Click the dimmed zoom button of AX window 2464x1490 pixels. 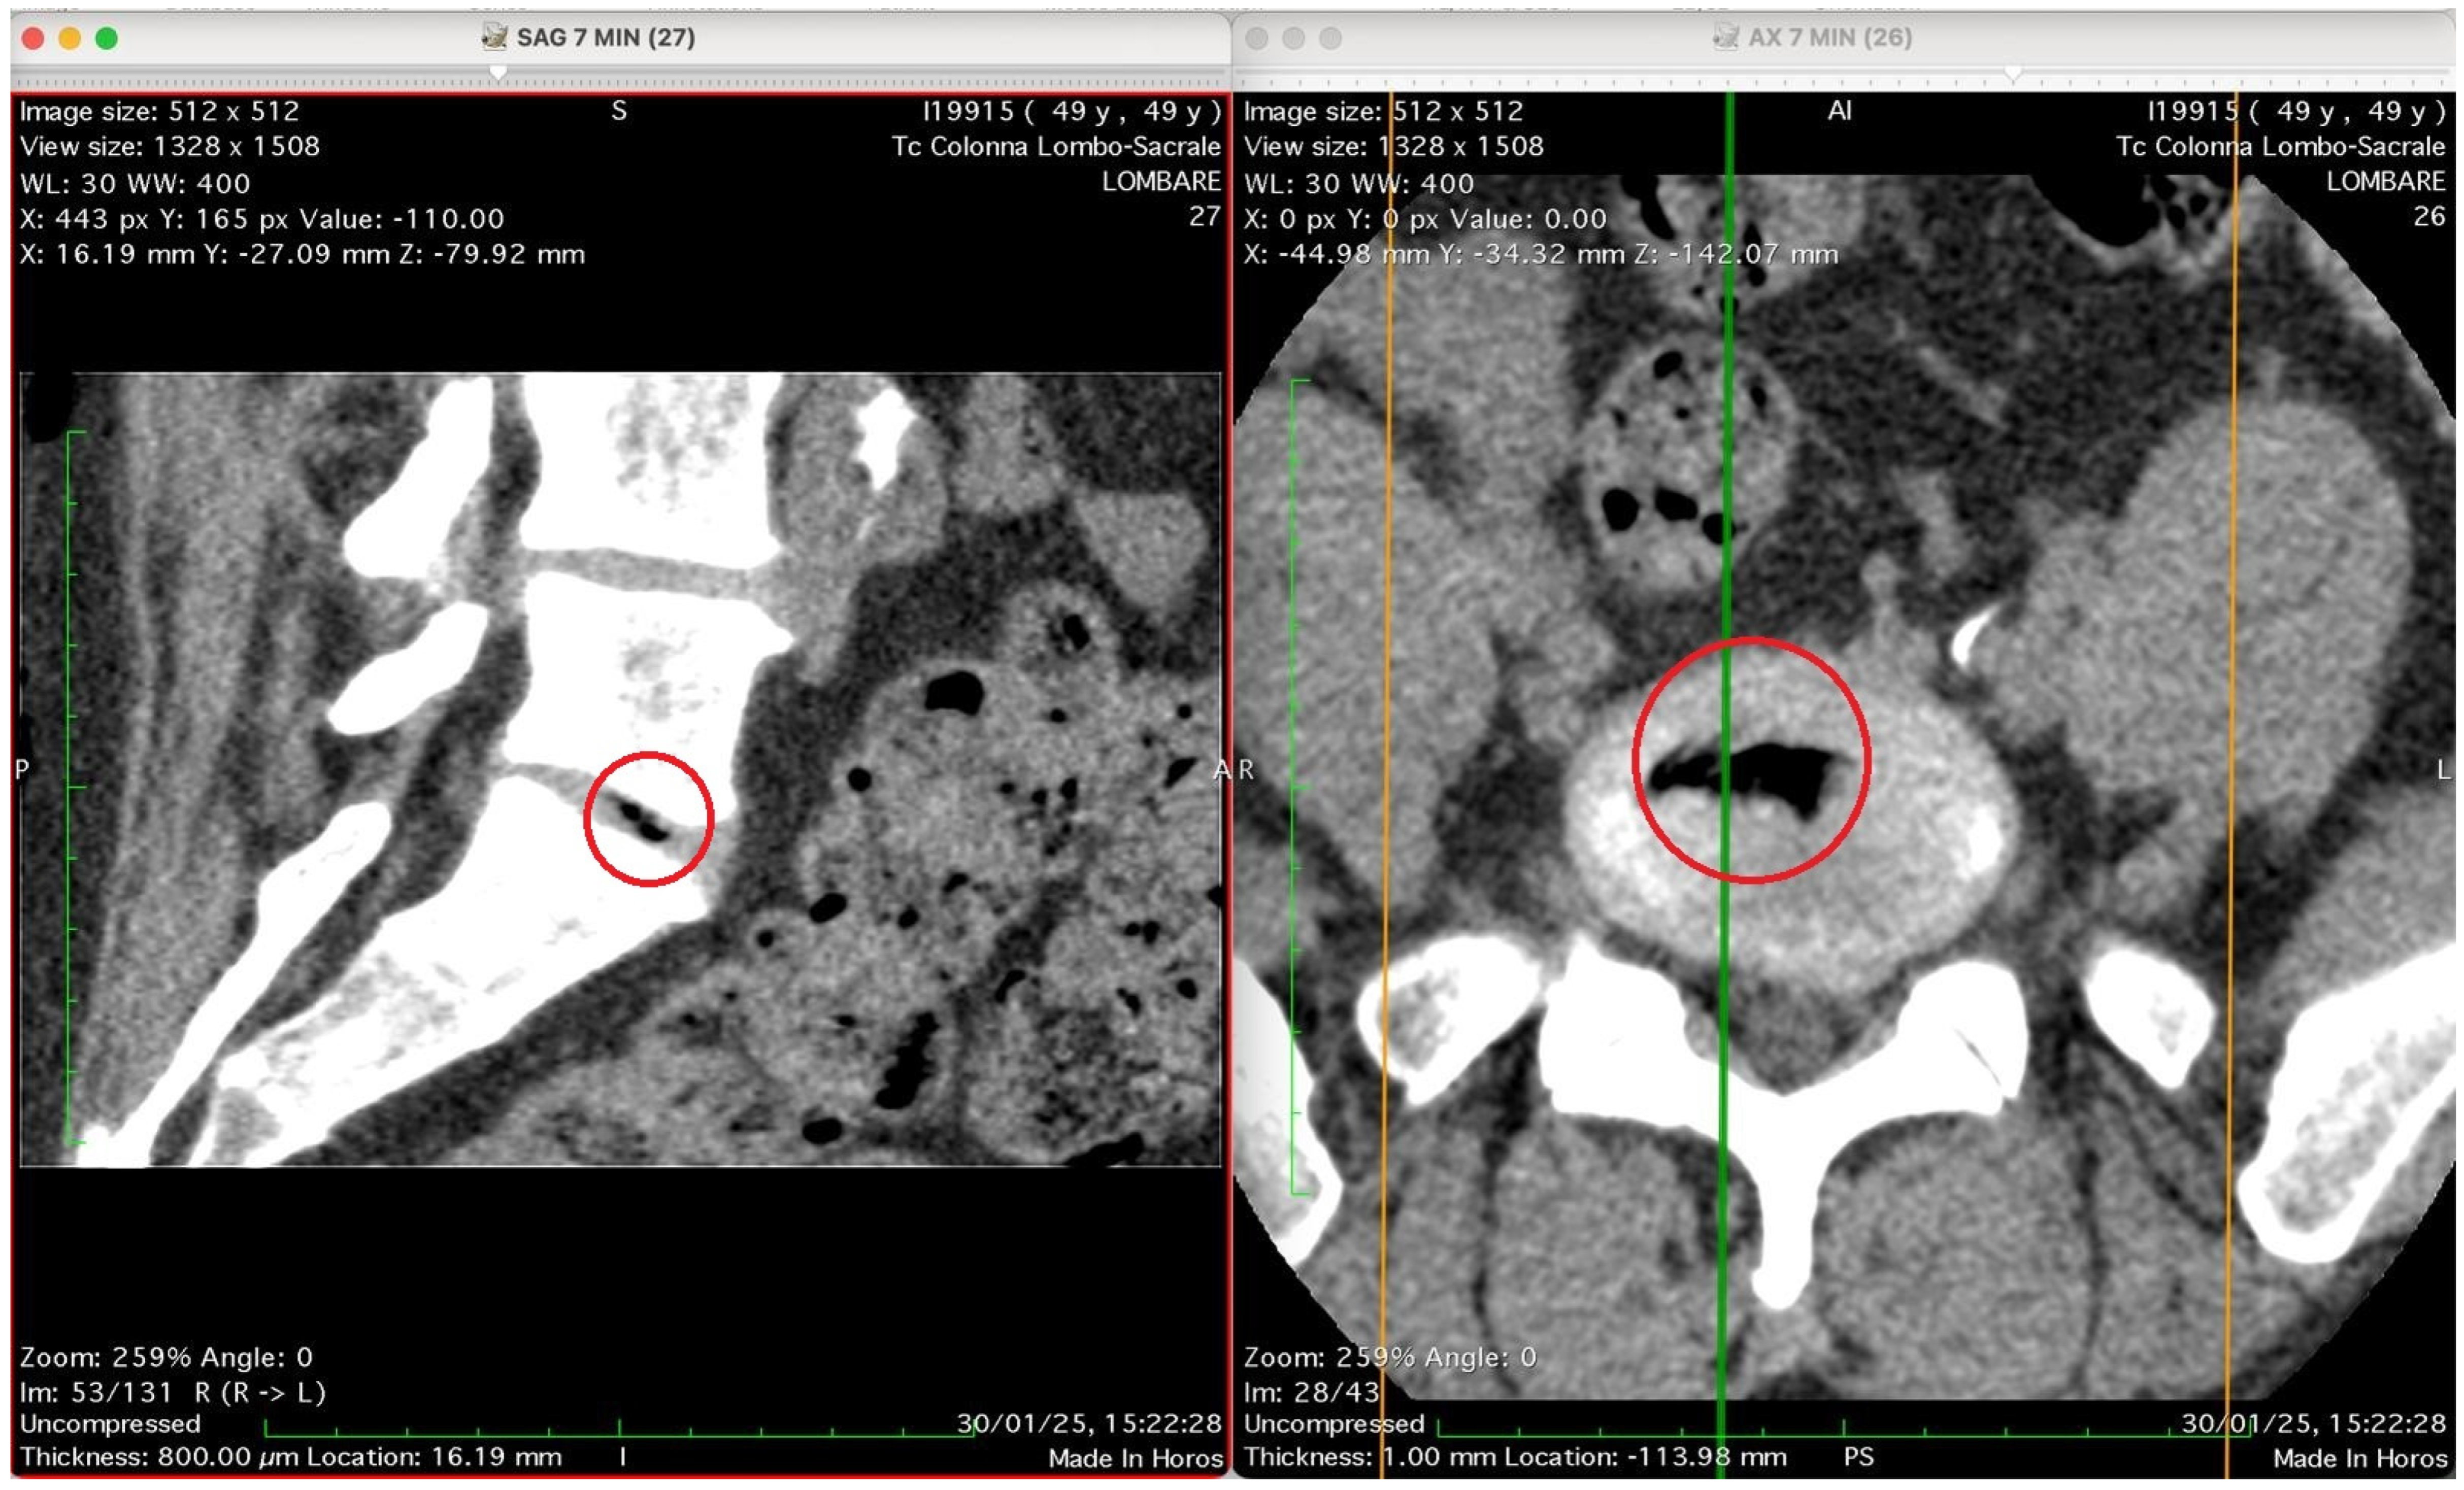click(x=1330, y=38)
